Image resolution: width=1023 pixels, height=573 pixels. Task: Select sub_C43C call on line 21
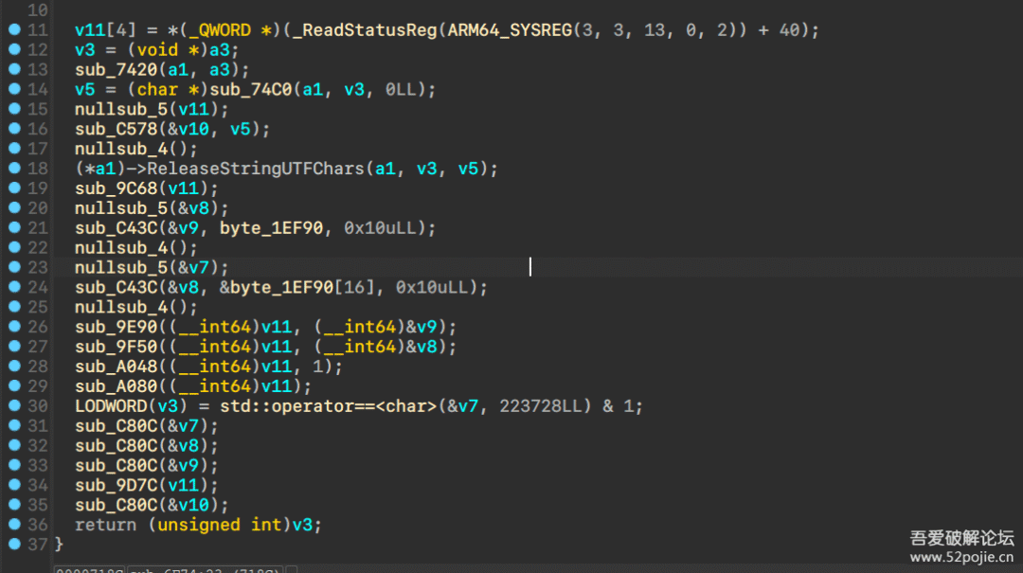pyautogui.click(x=117, y=227)
